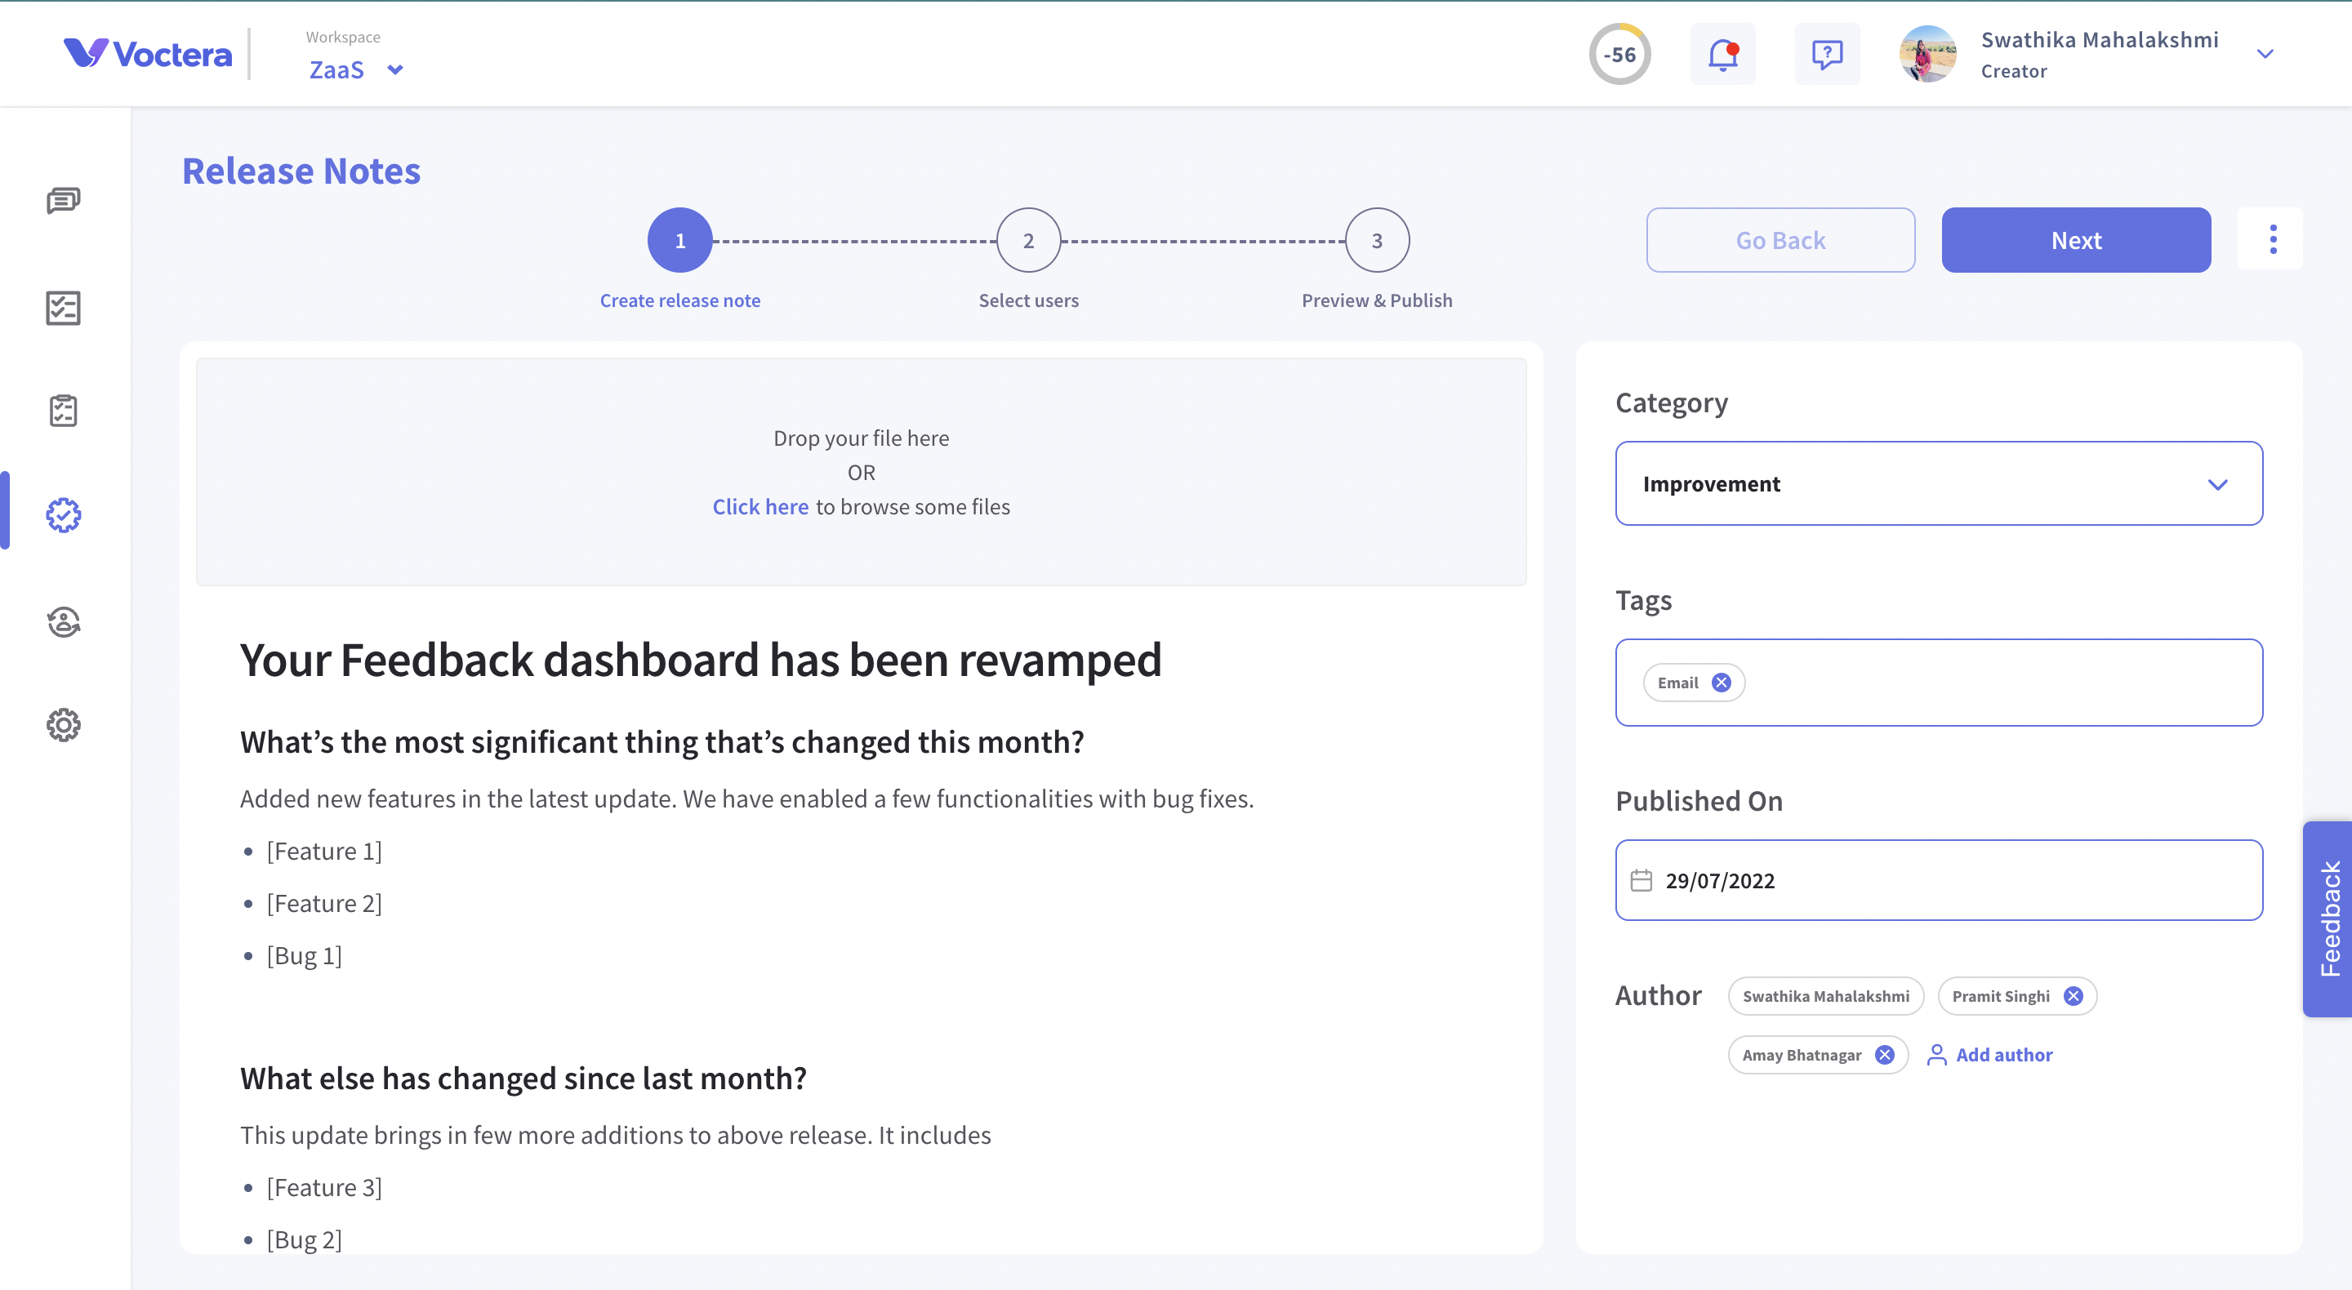
Task: Click the 'This update brings in few more' paragraph
Action: [x=616, y=1135]
